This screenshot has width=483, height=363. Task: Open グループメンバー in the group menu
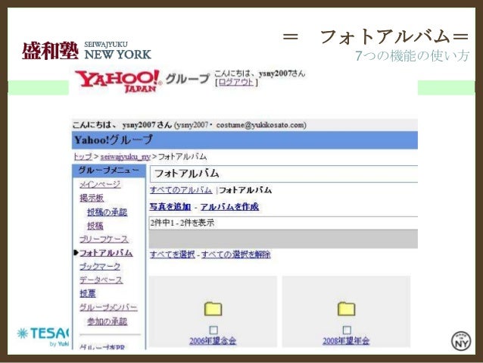(108, 308)
